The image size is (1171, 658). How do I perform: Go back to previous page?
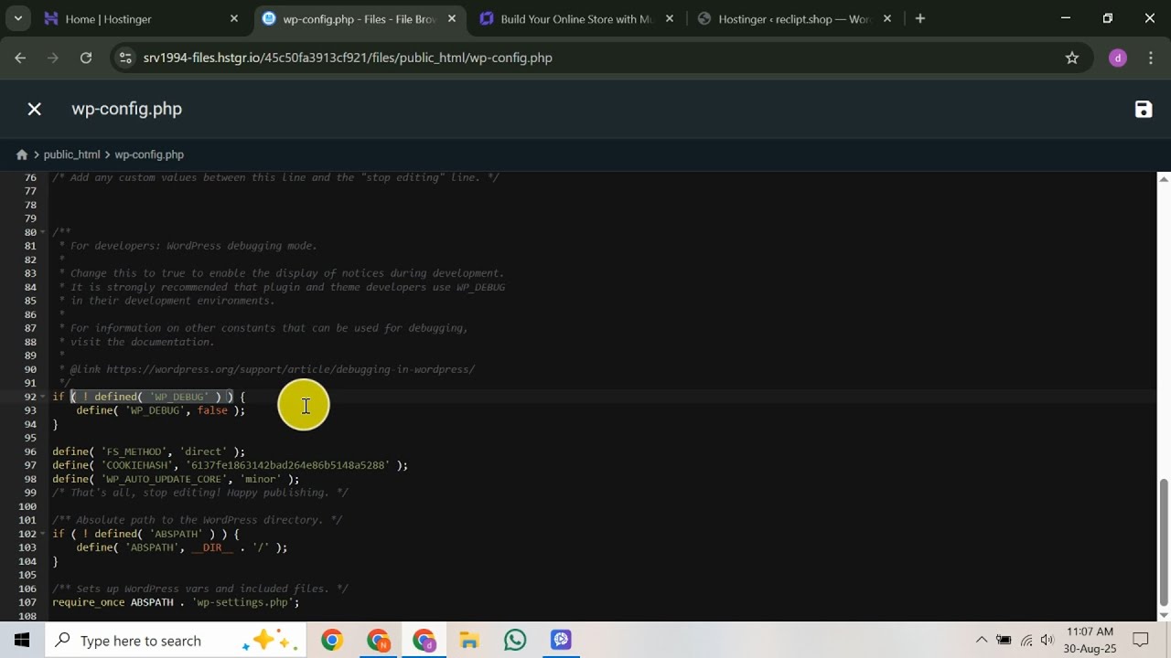click(20, 58)
